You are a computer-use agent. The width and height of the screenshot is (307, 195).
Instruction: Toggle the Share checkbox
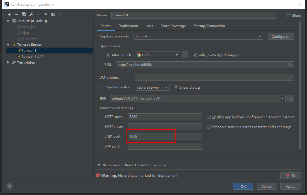point(288,15)
